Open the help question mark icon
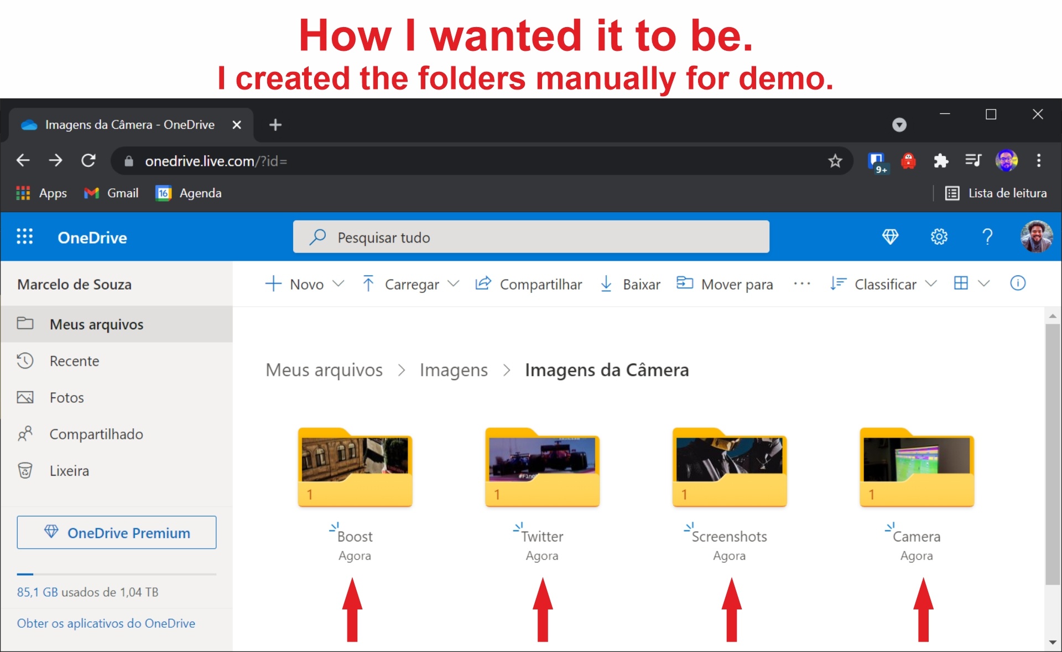The image size is (1062, 652). 987,237
